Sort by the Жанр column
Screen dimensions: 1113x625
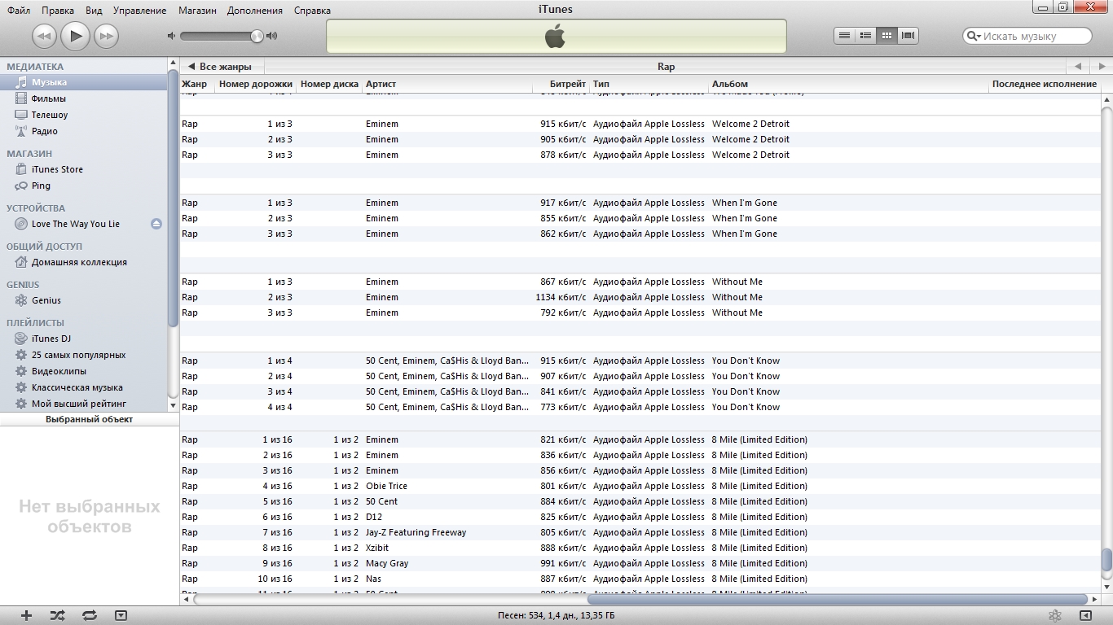197,84
